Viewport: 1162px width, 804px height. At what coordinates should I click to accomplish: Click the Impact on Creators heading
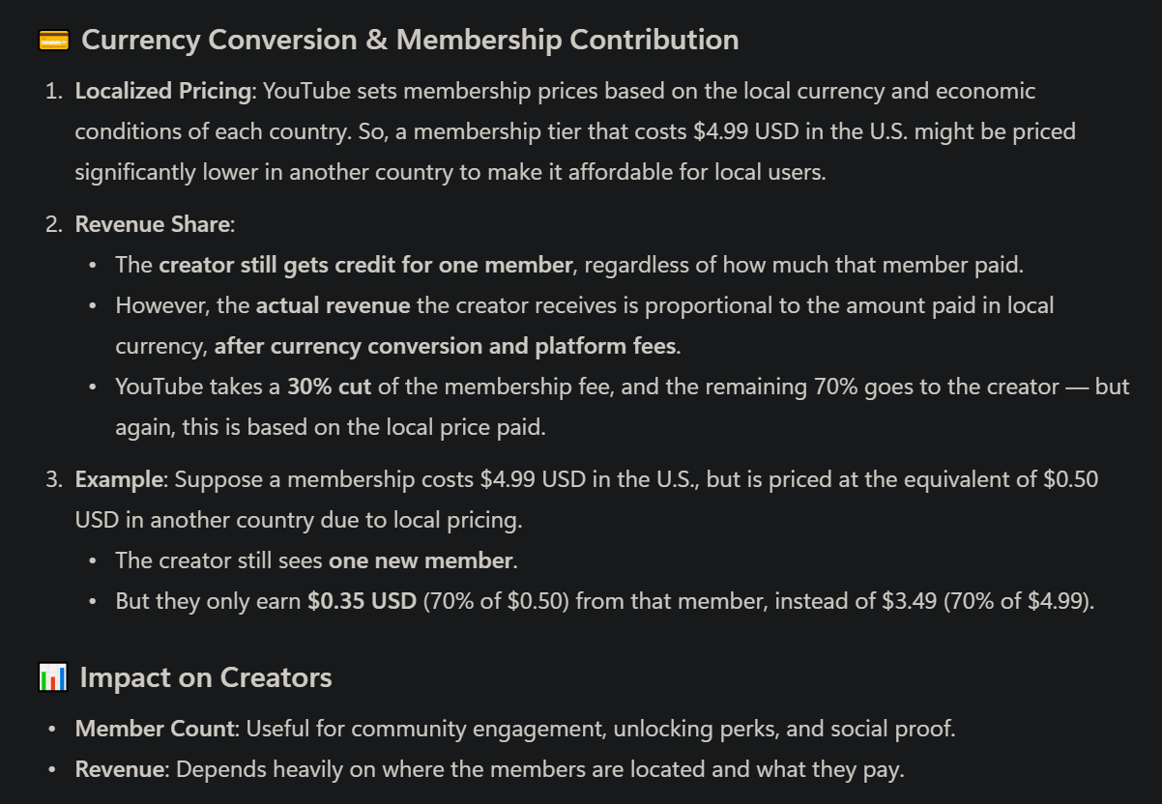(205, 678)
